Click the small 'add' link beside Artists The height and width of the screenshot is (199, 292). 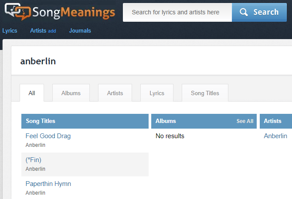52,31
